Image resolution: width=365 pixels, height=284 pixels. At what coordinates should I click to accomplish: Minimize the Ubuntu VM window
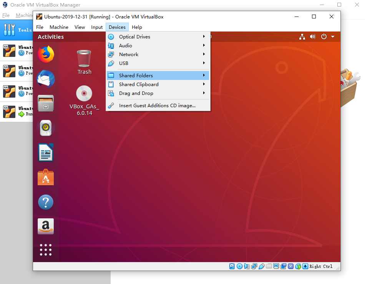point(297,17)
